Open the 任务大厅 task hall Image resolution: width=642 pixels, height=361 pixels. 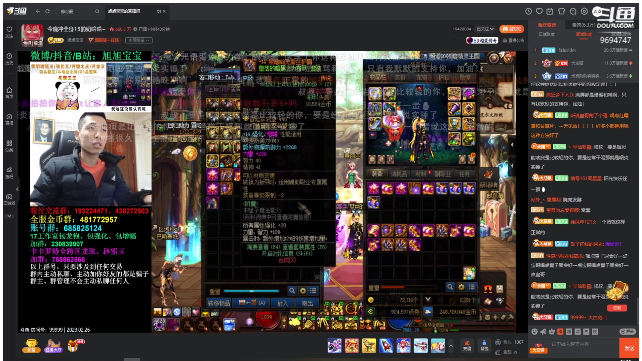[x=53, y=346]
